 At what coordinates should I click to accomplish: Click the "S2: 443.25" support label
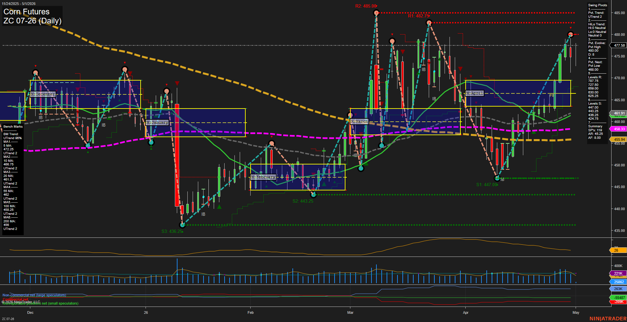pos(303,201)
